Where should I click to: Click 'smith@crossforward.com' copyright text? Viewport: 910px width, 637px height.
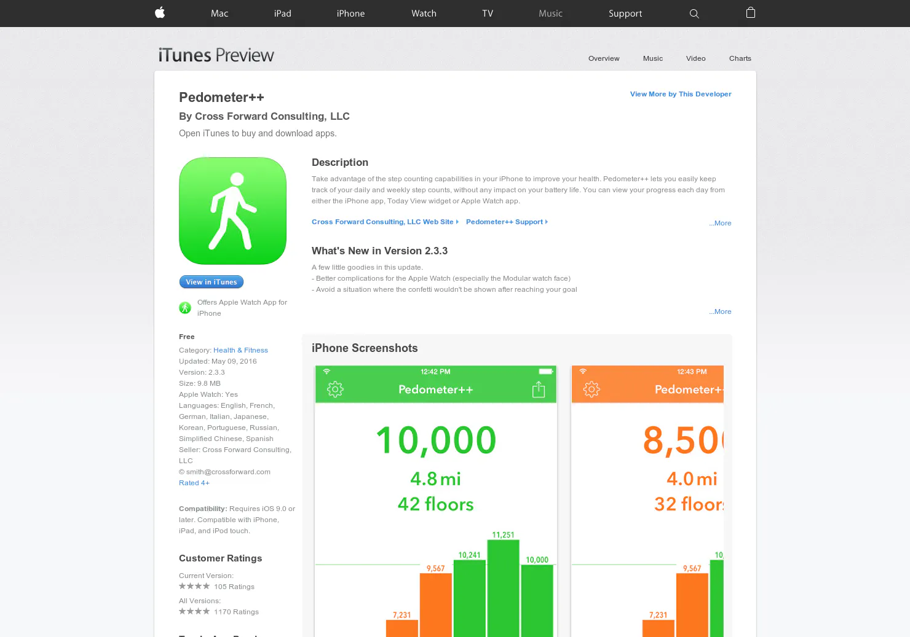pos(224,472)
